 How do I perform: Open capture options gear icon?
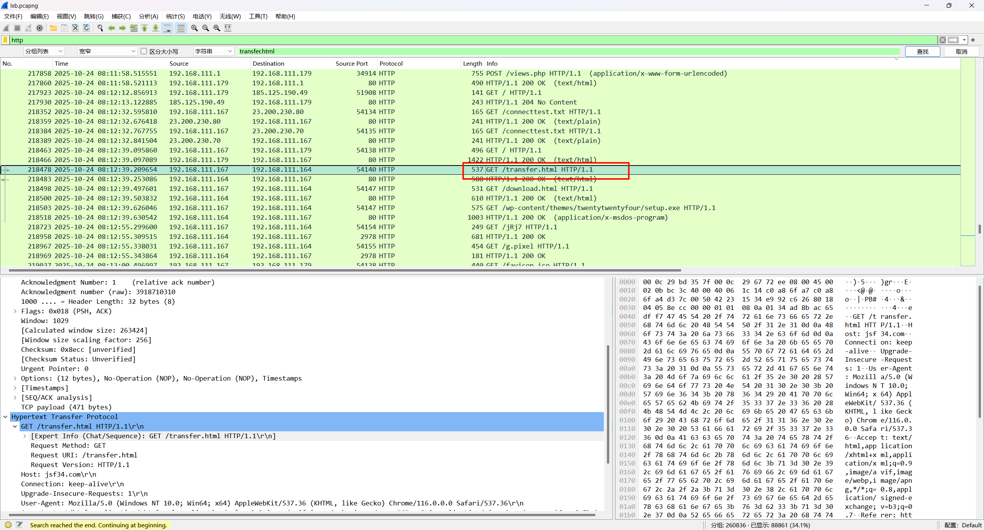tap(40, 28)
